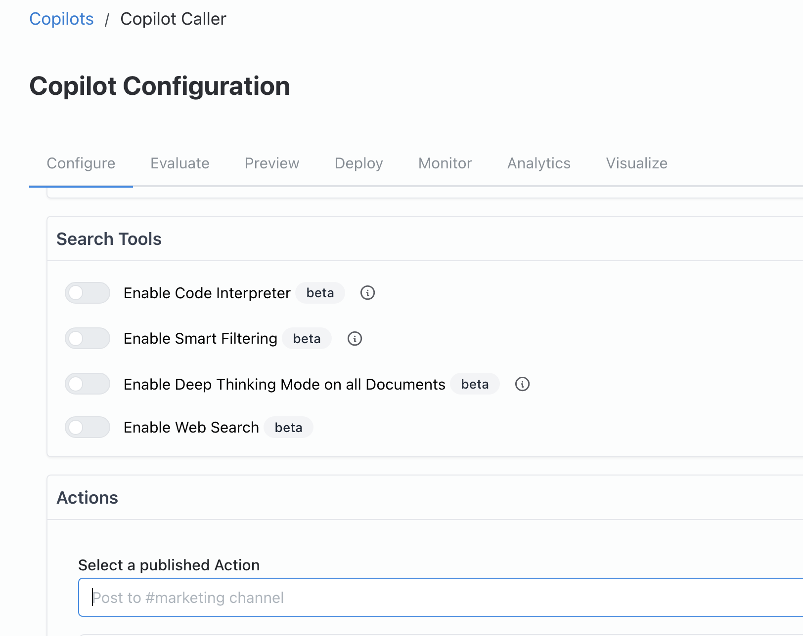Enable the Code Interpreter toggle
The height and width of the screenshot is (636, 803).
(x=87, y=292)
